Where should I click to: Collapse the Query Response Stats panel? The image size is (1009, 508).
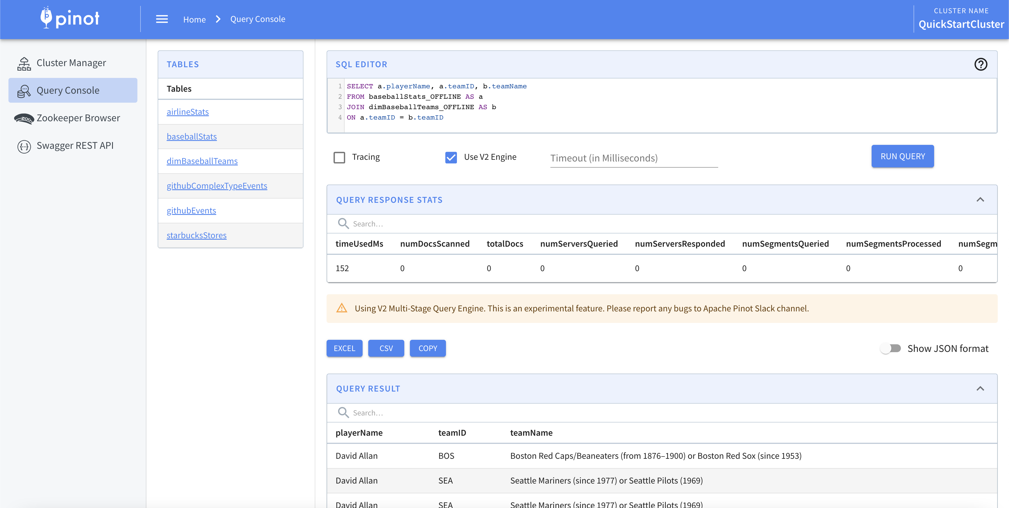click(980, 200)
